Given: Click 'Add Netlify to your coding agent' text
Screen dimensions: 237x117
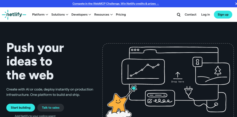Looking at the screenshot, I should [35, 116].
